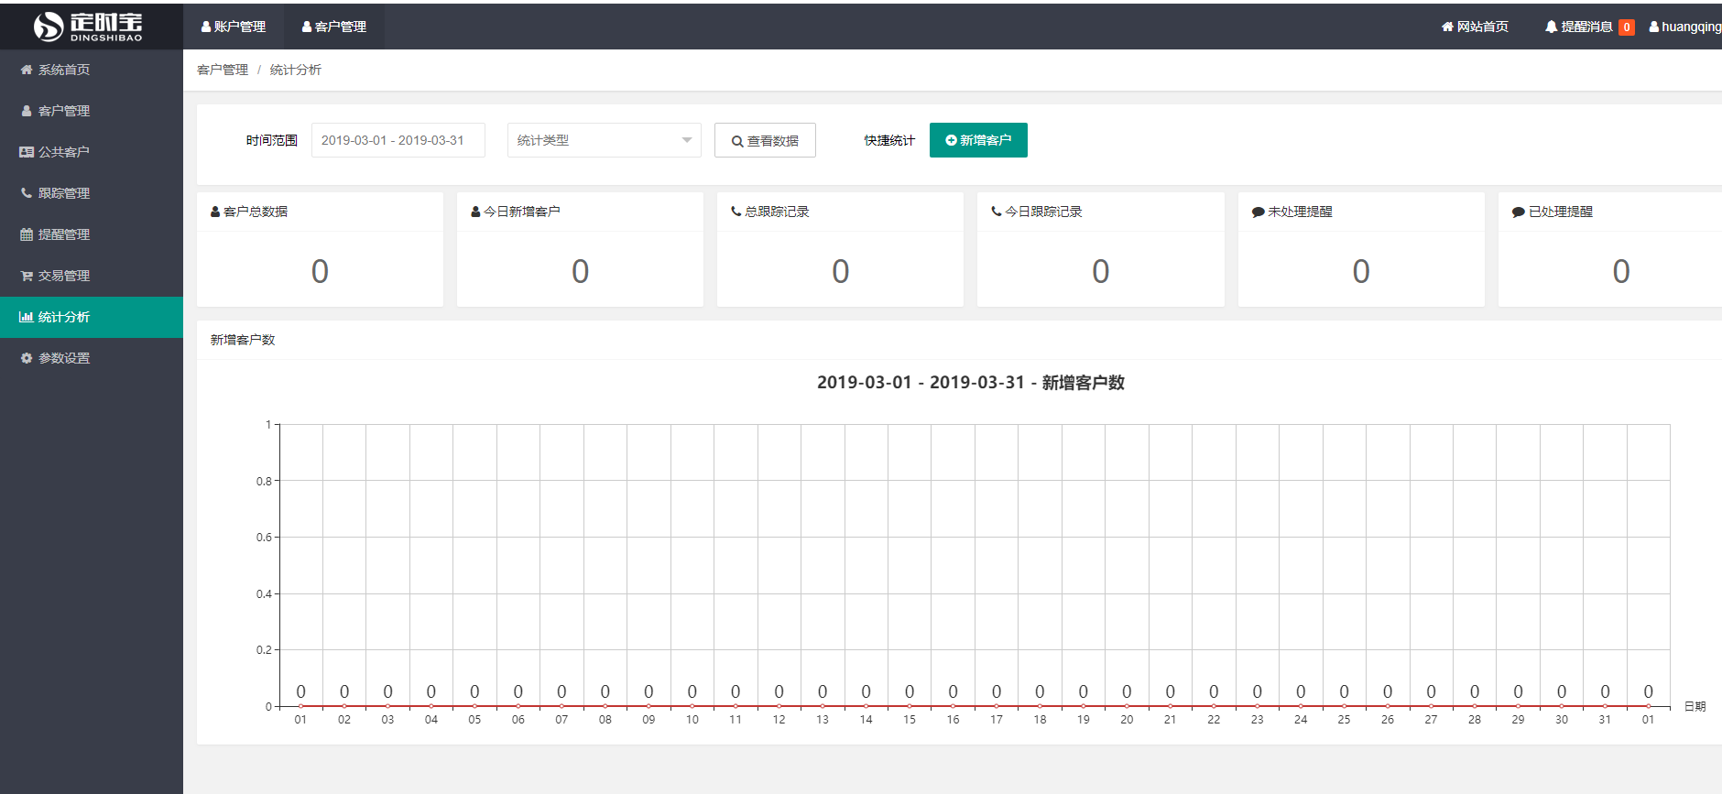Click the 查看数据 button
1722x794 pixels.
[765, 140]
